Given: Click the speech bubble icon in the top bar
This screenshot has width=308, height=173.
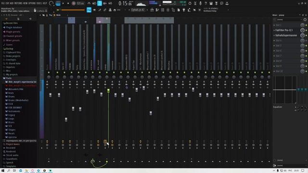Looking at the screenshot, I should click(221, 3).
